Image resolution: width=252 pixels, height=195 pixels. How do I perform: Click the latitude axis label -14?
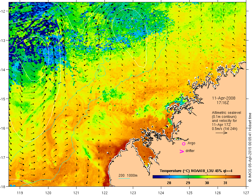tap(3, 70)
